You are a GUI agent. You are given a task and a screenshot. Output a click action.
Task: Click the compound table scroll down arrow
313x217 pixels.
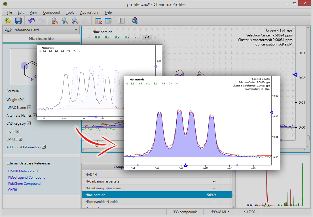pyautogui.click(x=233, y=207)
